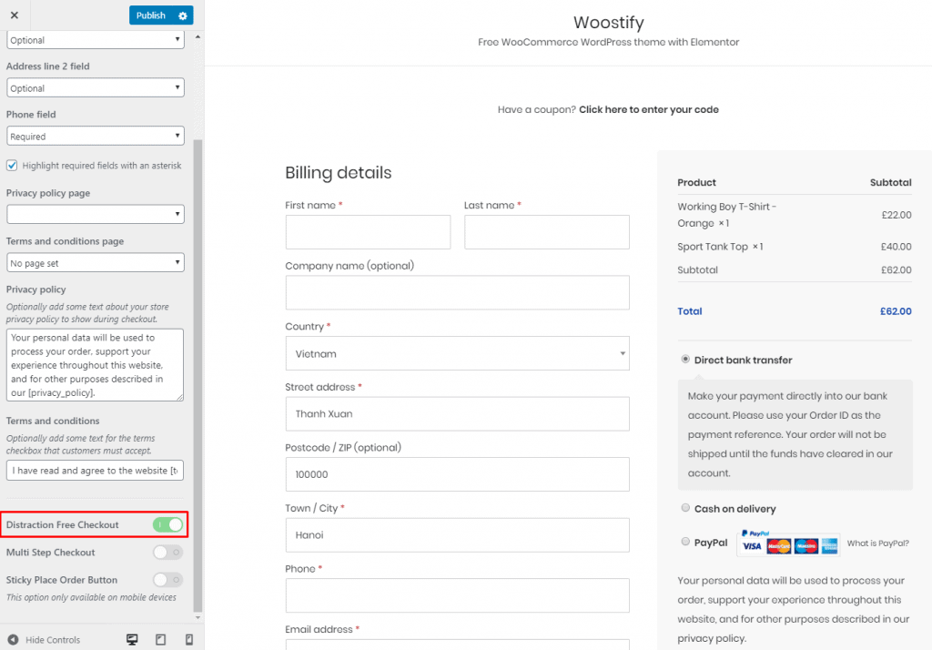Select Cash on delivery payment option
This screenshot has height=650, width=932.
[x=685, y=508]
